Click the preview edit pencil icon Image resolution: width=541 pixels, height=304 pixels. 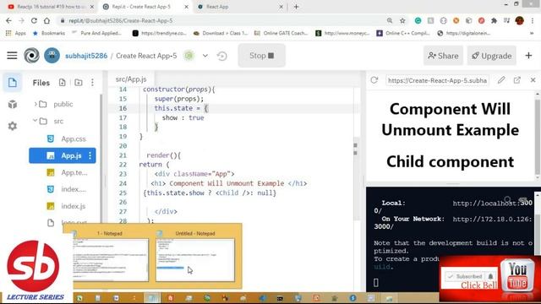501,80
